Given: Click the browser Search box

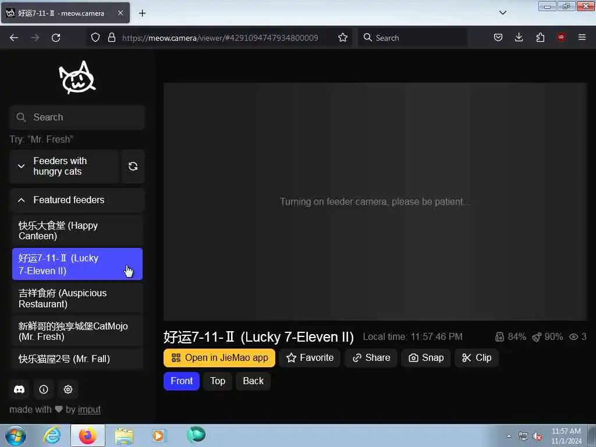Looking at the screenshot, I should pos(413,38).
